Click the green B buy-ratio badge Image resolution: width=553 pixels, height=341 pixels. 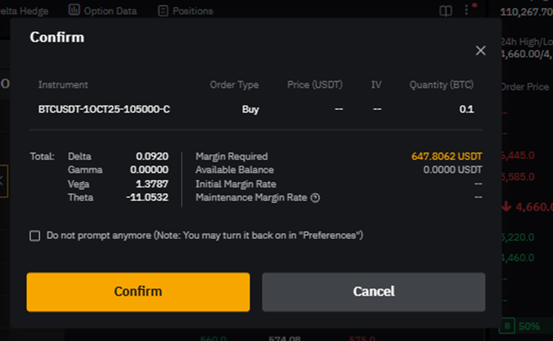(507, 326)
